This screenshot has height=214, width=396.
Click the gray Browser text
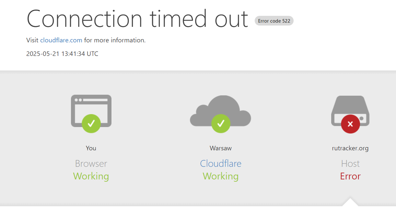click(91, 164)
